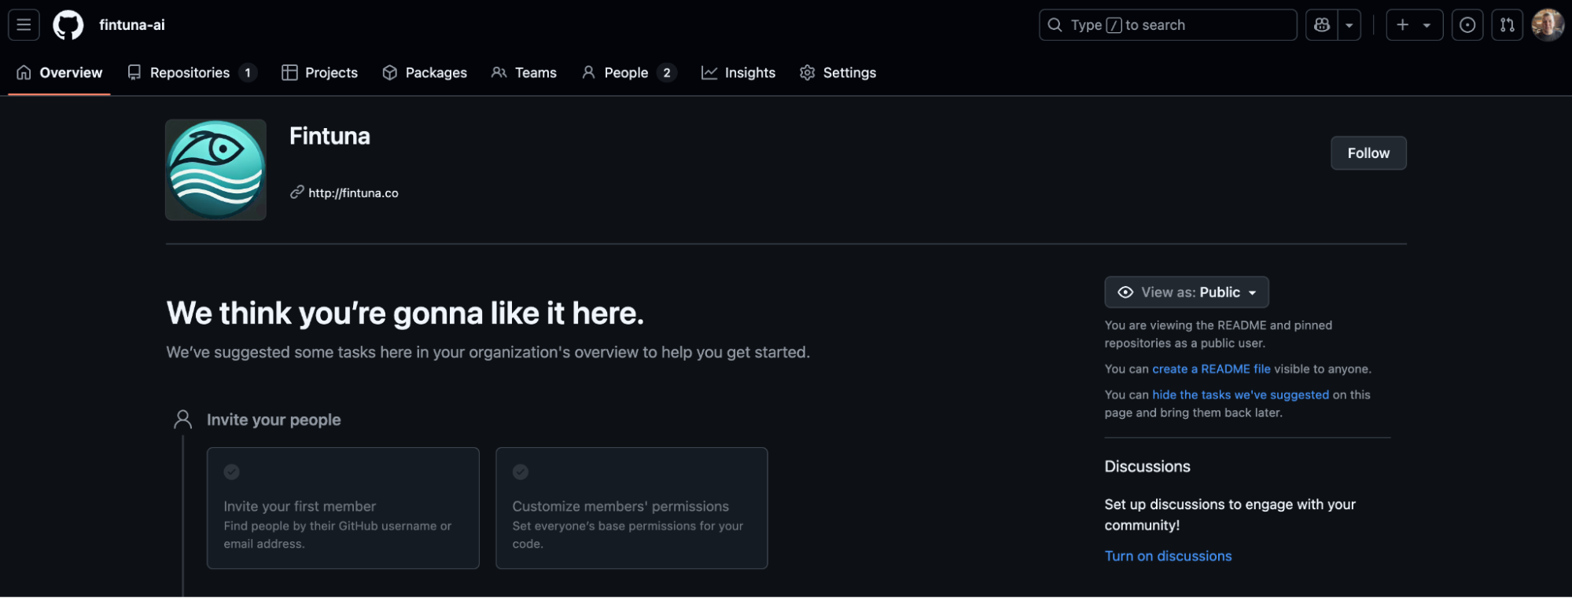Open the user avatar menu
This screenshot has height=598, width=1572.
1548,25
